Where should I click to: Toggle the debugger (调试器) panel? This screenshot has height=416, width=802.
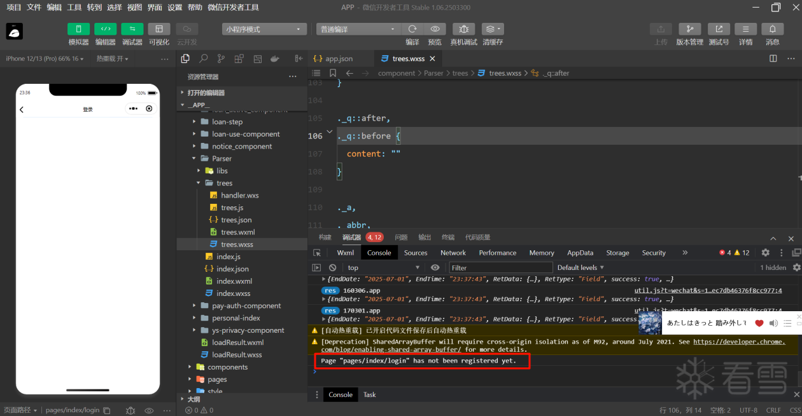pos(132,29)
